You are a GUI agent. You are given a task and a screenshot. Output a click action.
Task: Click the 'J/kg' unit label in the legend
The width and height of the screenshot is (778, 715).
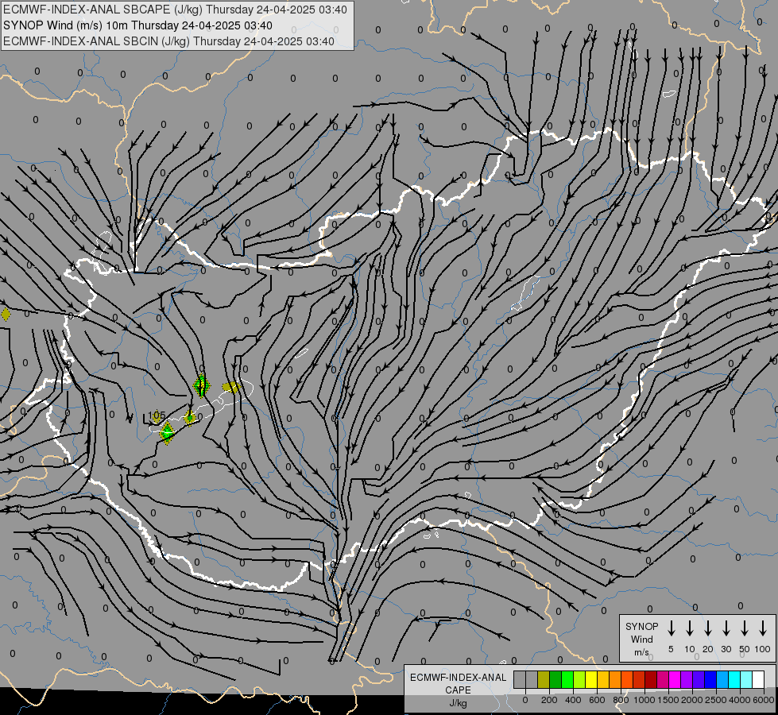(x=458, y=703)
